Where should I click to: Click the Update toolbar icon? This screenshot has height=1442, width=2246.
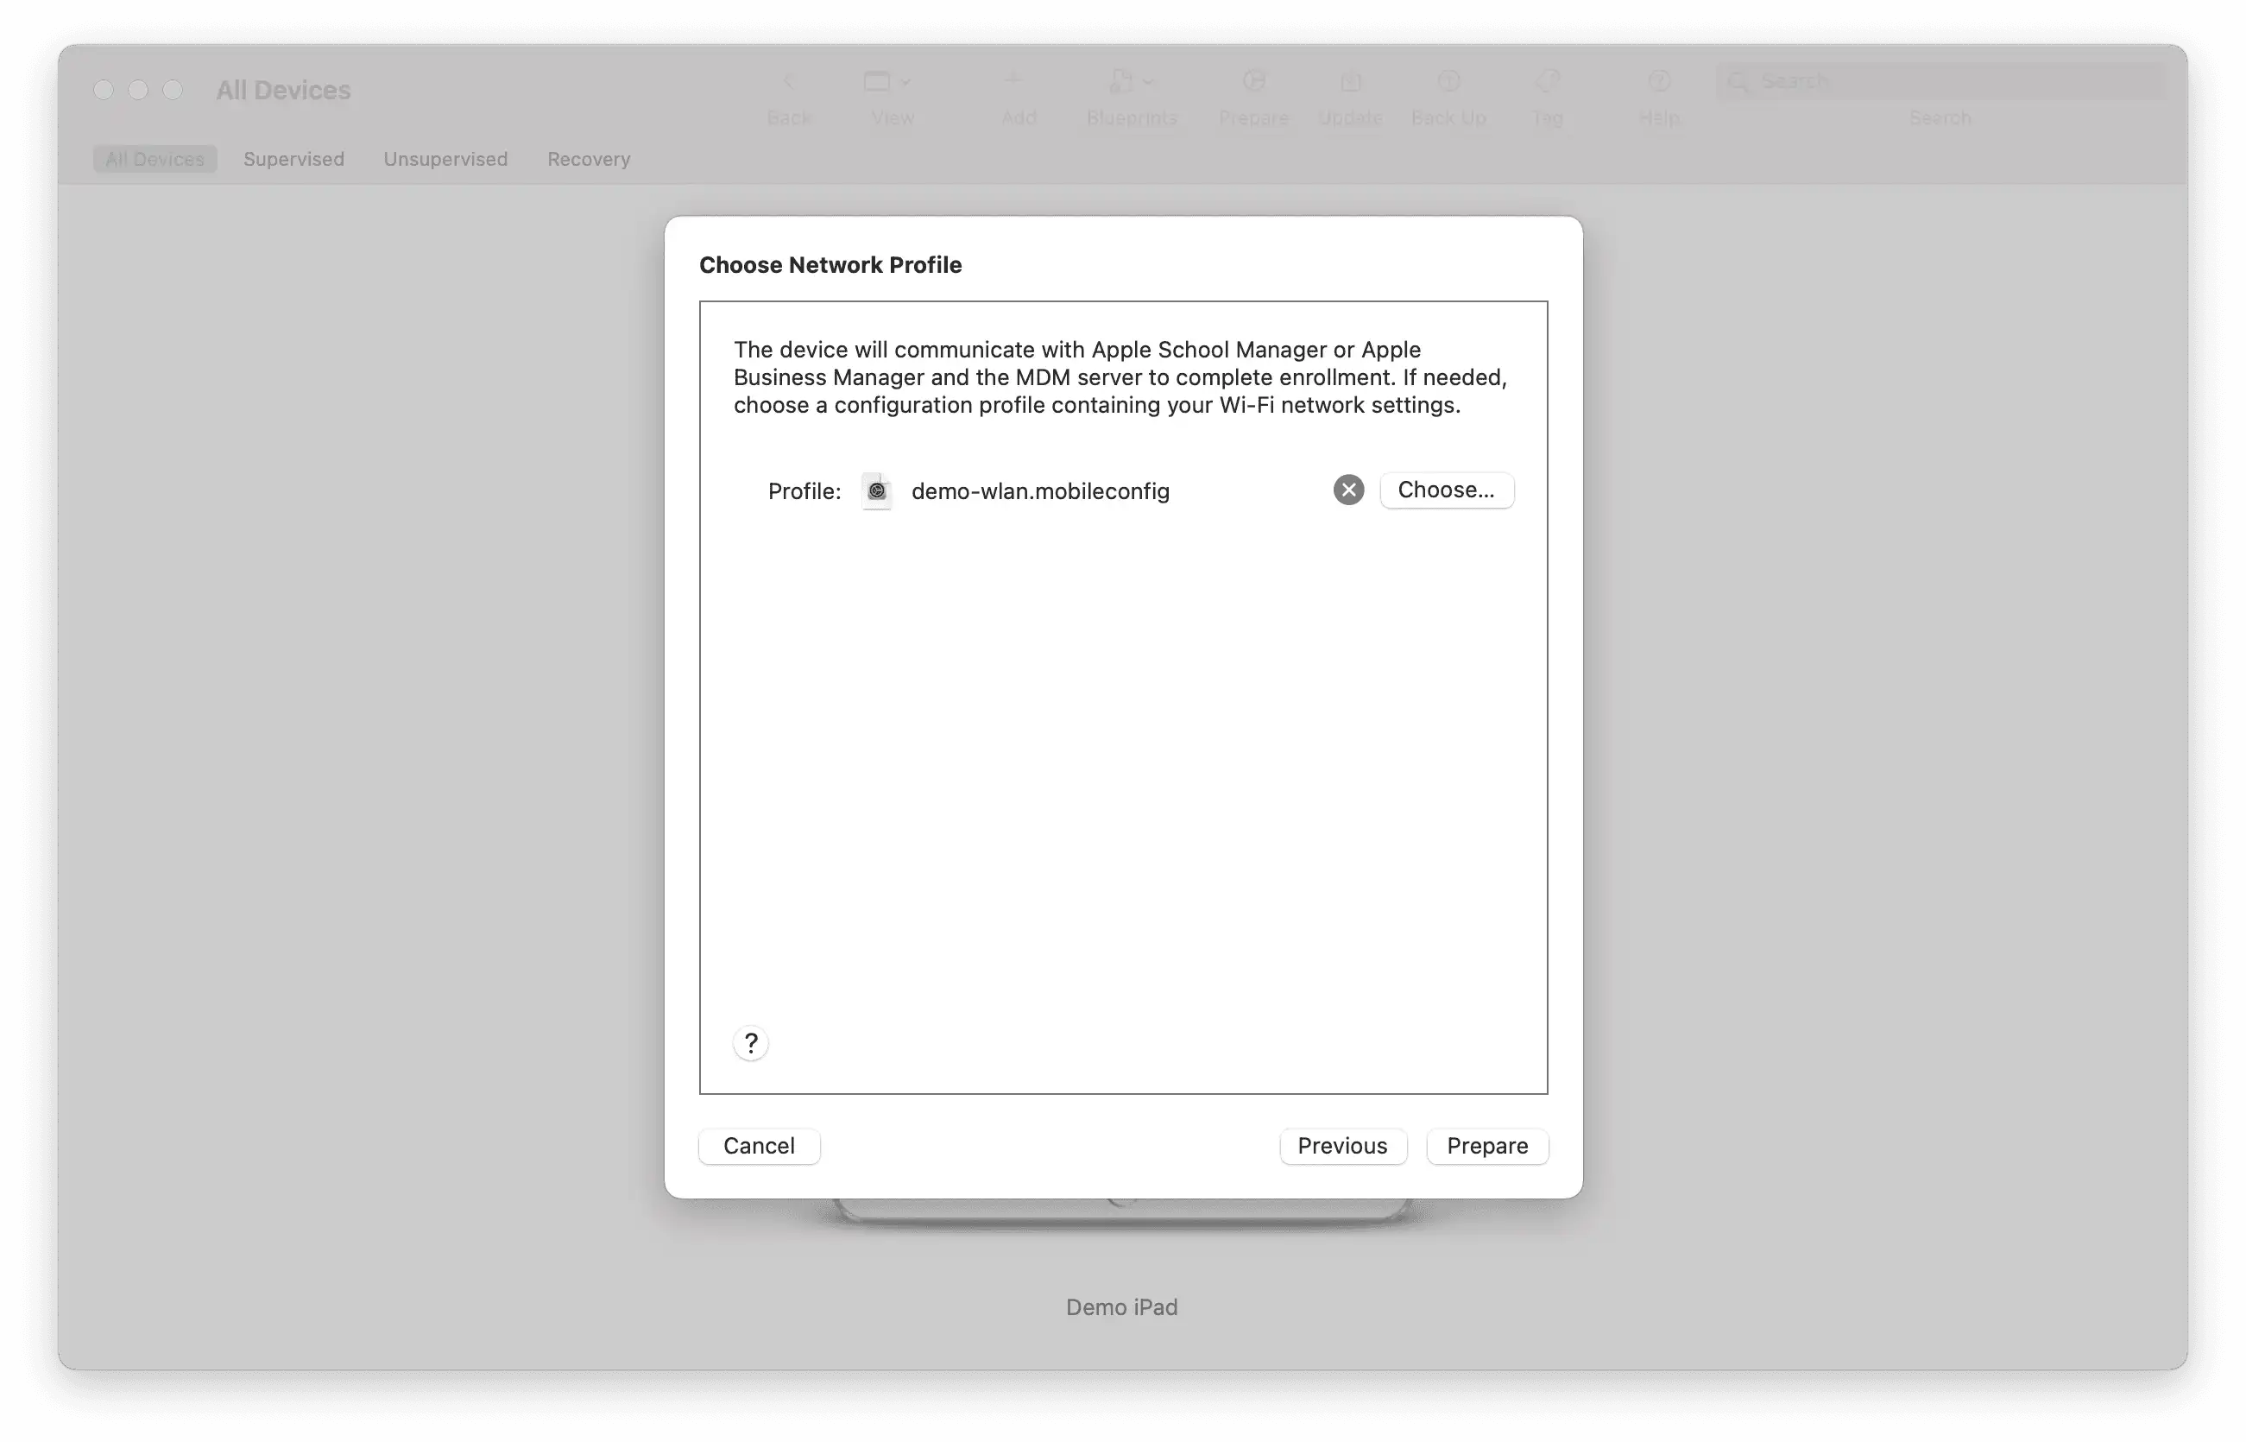click(1349, 82)
